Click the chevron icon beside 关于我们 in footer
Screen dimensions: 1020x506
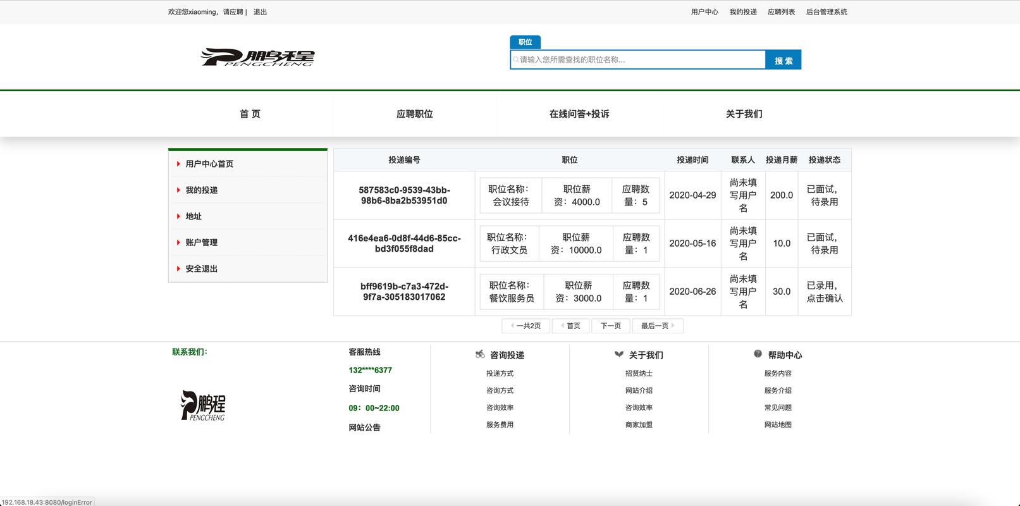coord(619,354)
